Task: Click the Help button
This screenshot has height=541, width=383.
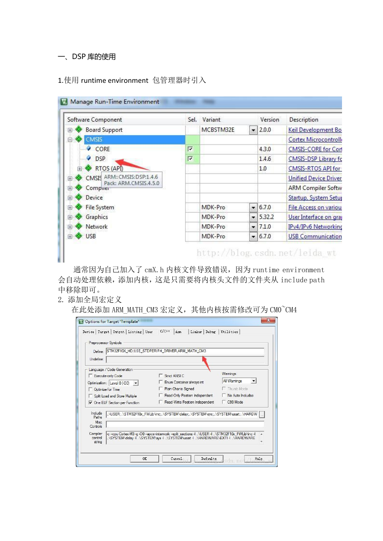Action: [x=259, y=459]
